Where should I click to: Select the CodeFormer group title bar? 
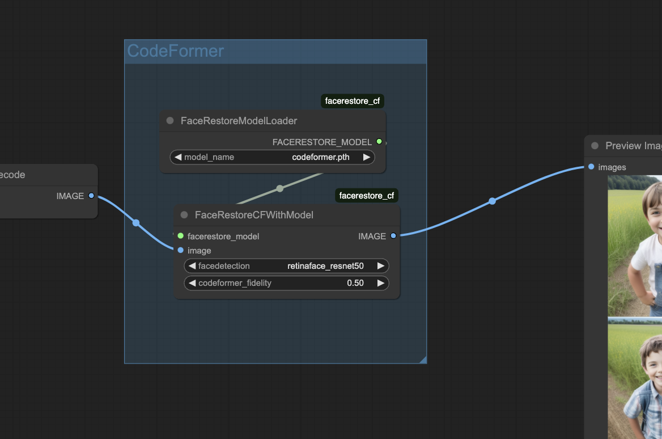176,51
